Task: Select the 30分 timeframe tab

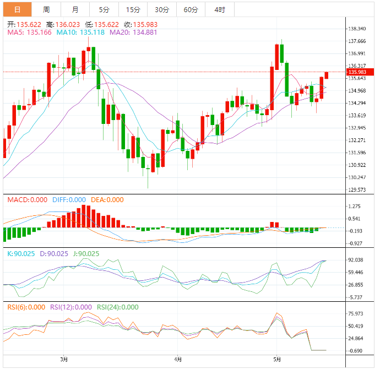Action: point(162,10)
